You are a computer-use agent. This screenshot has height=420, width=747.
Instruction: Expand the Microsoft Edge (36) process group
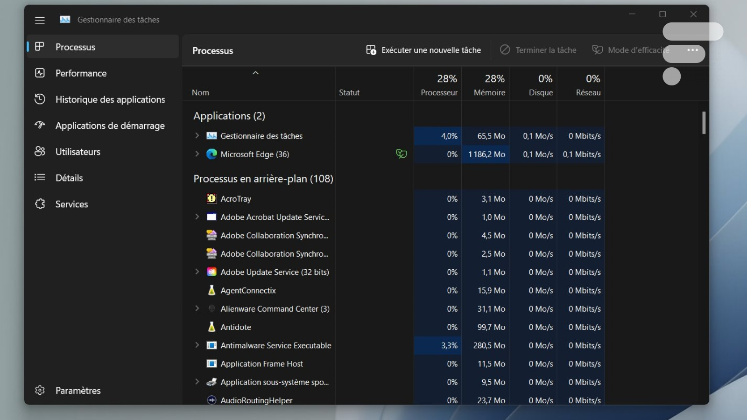point(196,154)
